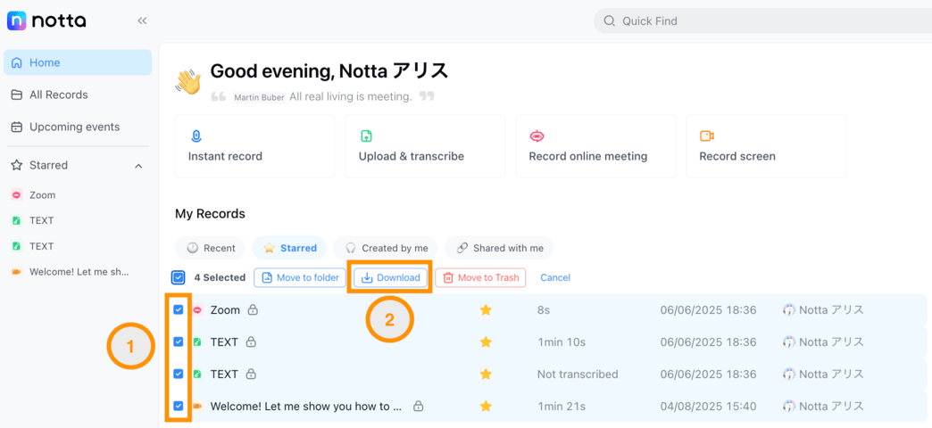The image size is (932, 428).
Task: Switch to Created by me tab
Action: (385, 248)
